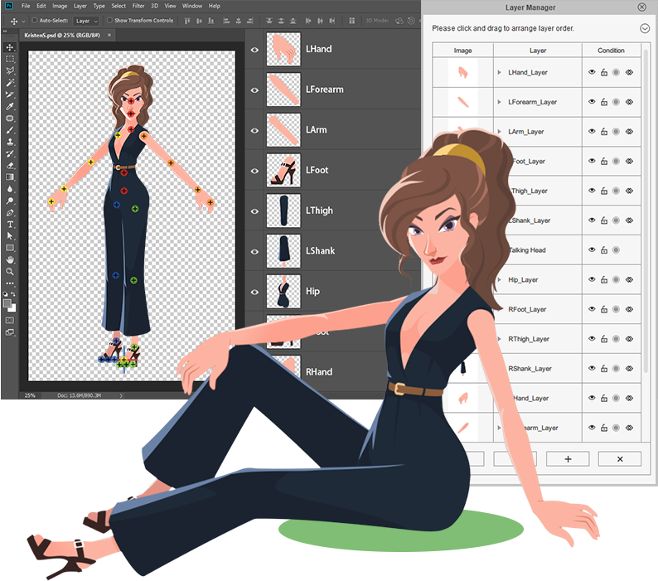This screenshot has height=581, width=658.
Task: Click the white background color swatch
Action: 13,309
